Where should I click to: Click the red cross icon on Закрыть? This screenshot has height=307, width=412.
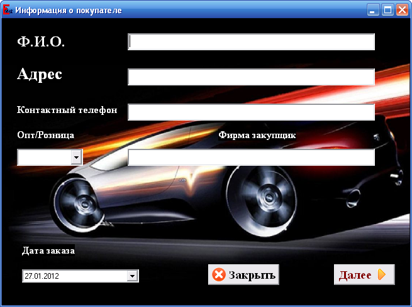(219, 275)
